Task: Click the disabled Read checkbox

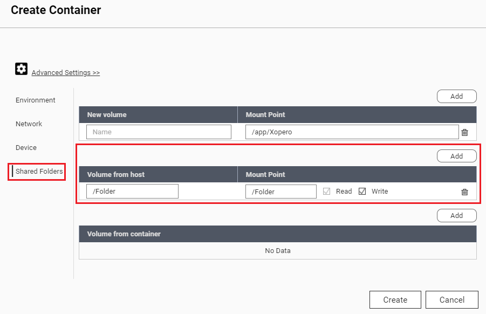Action: coord(327,191)
